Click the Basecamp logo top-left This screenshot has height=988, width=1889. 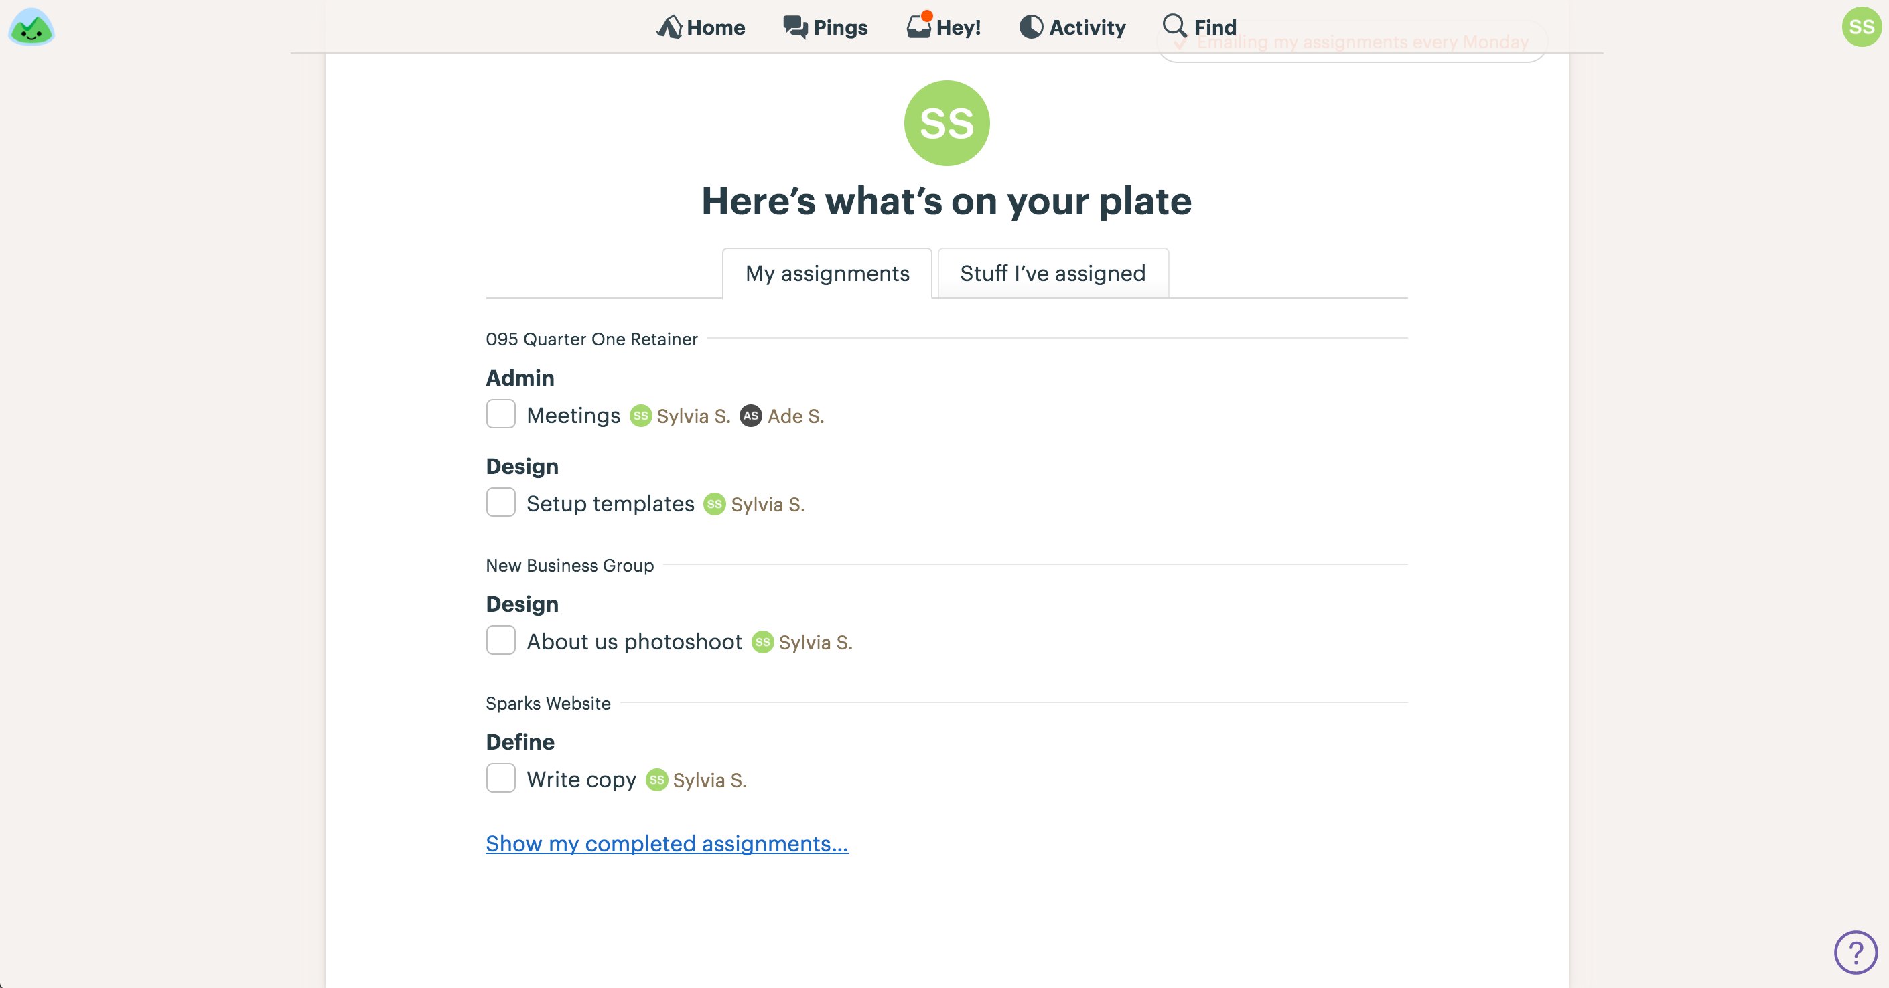point(32,27)
